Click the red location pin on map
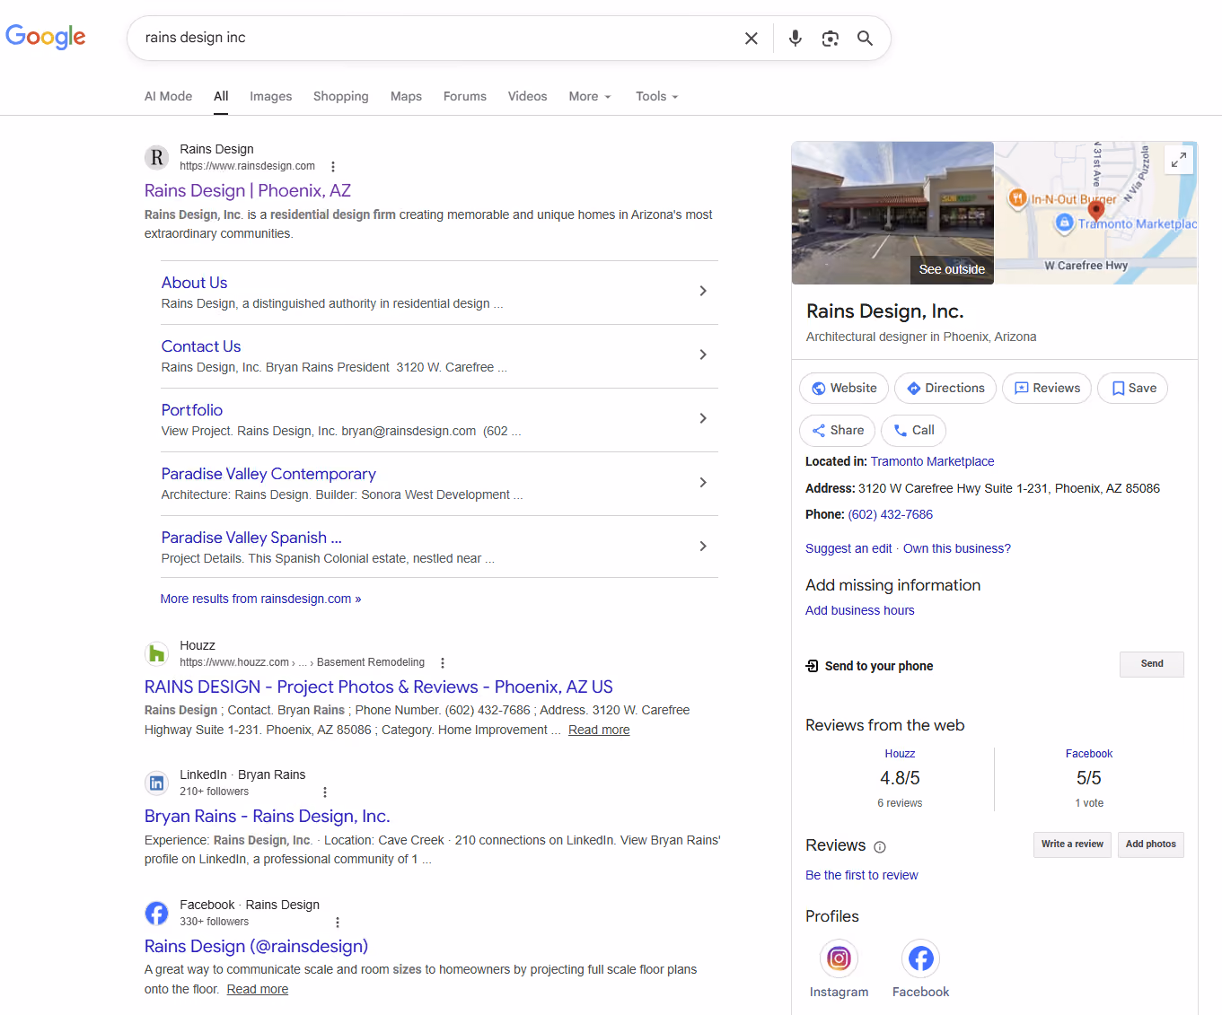Image resolution: width=1222 pixels, height=1015 pixels. [1095, 209]
